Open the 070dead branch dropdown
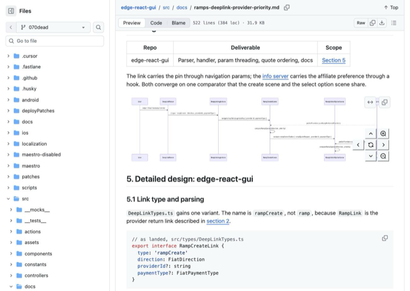 (x=54, y=27)
